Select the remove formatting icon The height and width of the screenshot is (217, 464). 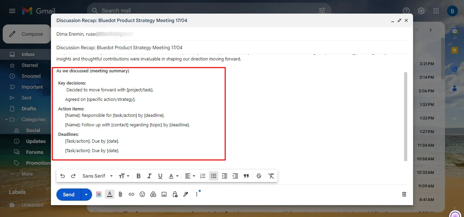click(x=271, y=176)
